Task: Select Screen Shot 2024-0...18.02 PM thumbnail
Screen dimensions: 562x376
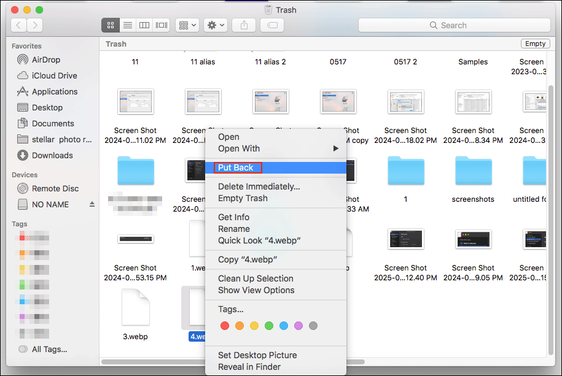Action: [406, 102]
